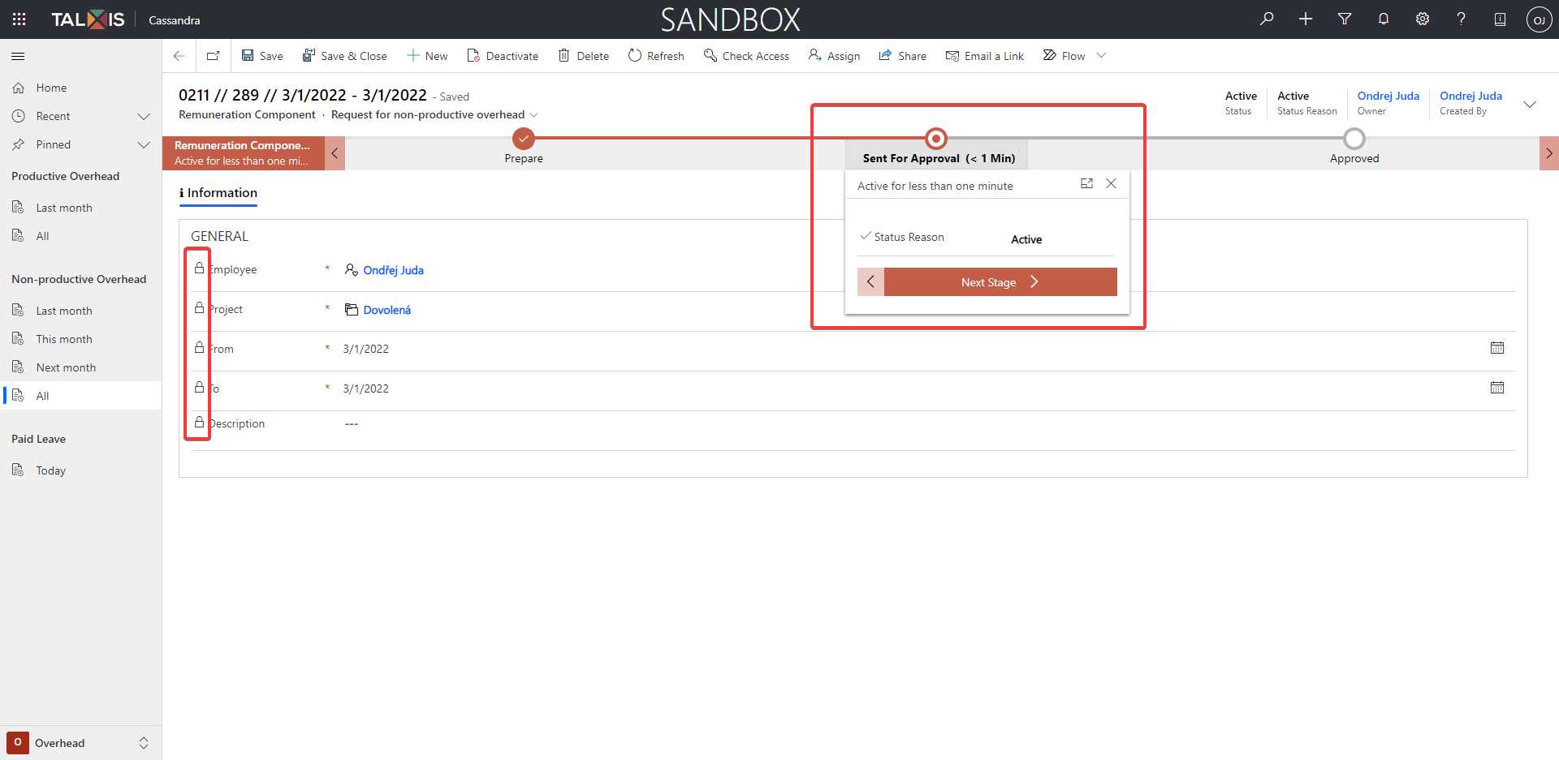Open the Ondřej Juda employee link
Viewport: 1559px width, 760px height.
pos(393,270)
